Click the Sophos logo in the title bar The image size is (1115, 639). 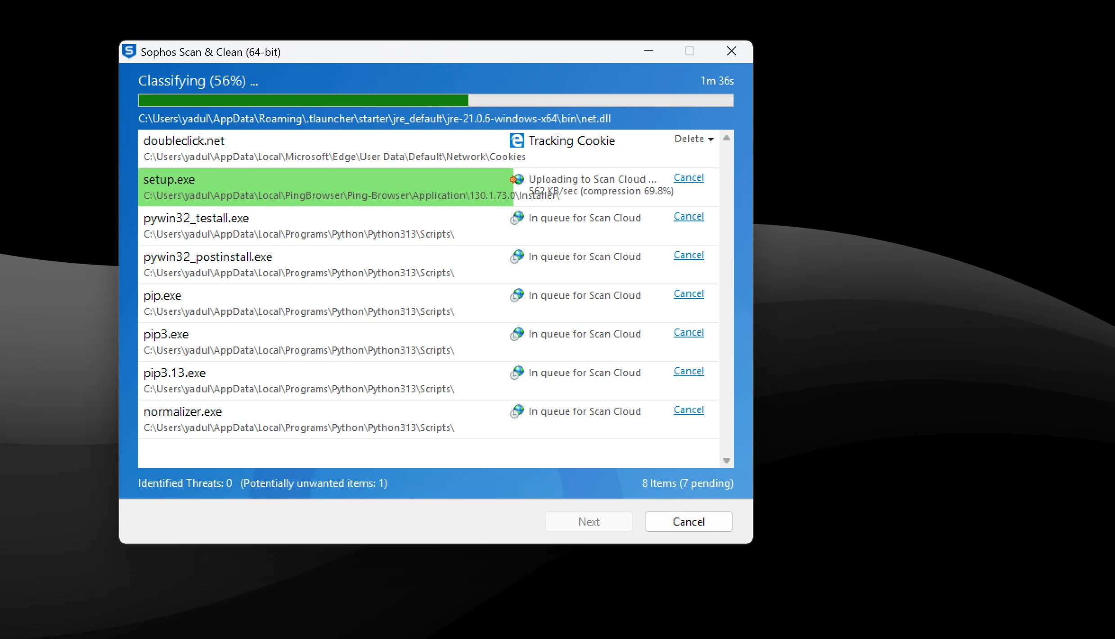click(129, 51)
